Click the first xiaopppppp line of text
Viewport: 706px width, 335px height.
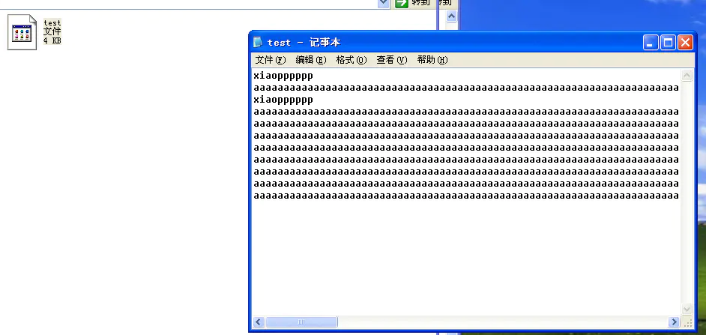[x=283, y=76]
